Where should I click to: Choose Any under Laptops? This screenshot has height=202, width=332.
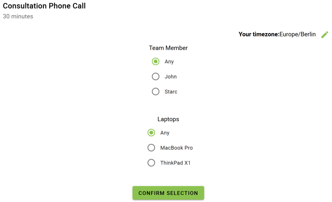151,133
